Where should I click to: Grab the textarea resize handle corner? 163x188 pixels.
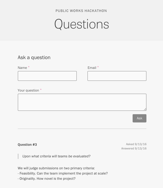click(x=145, y=109)
